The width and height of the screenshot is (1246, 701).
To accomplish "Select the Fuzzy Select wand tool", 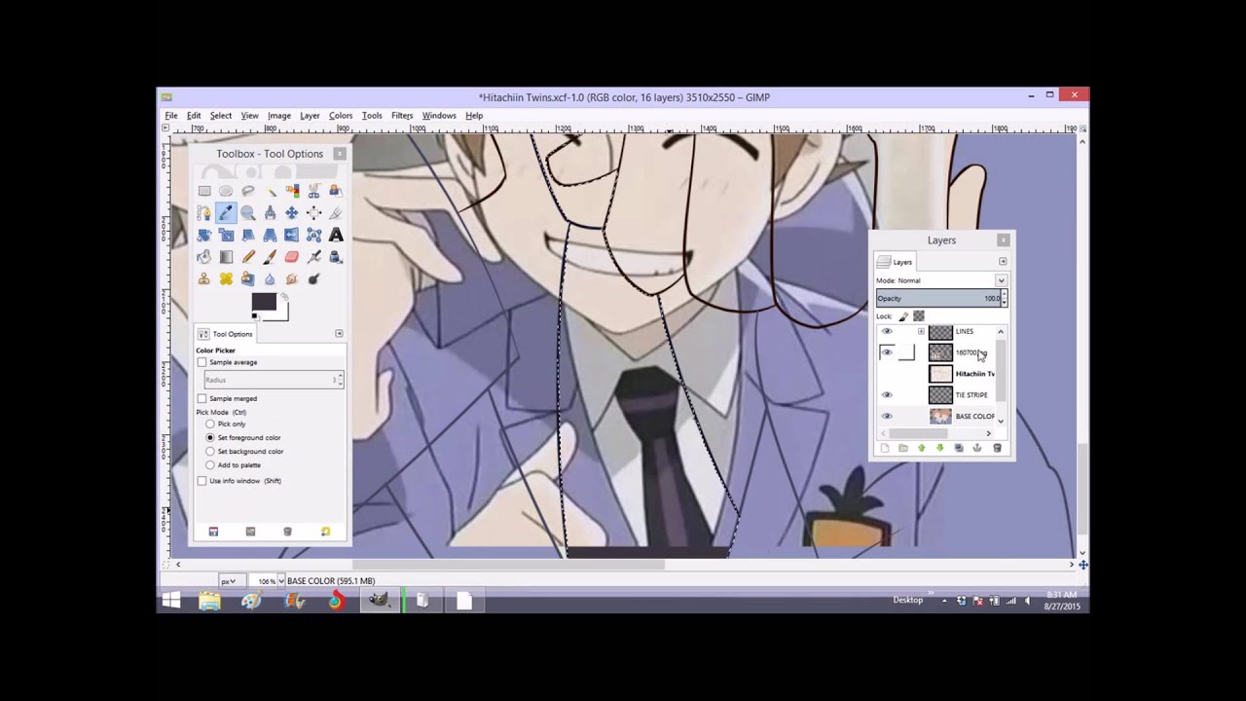I will (x=271, y=191).
